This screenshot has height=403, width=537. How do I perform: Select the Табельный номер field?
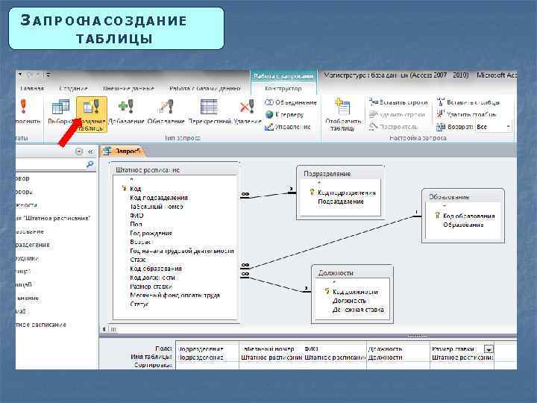(x=157, y=207)
